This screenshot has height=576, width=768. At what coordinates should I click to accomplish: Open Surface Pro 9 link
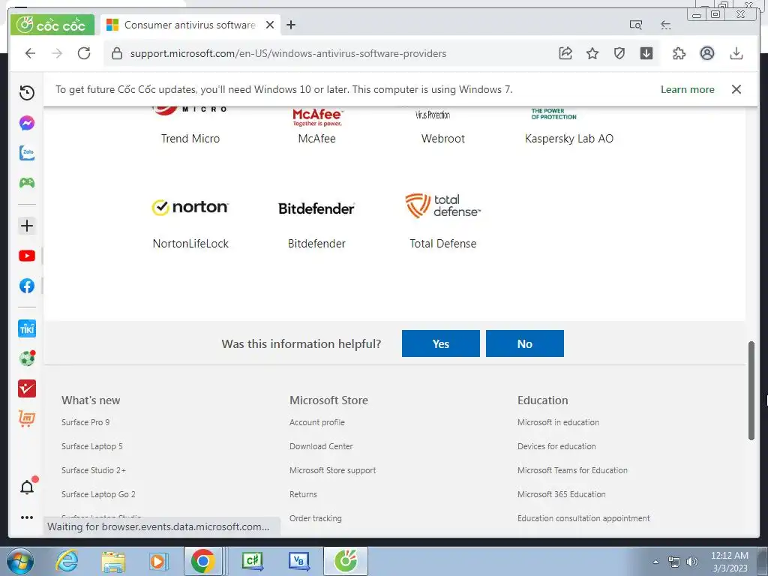(85, 422)
